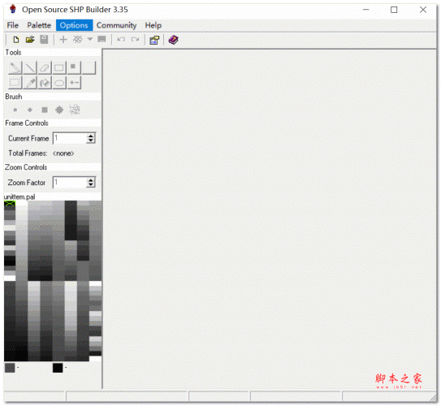Click the unittem.pal palette name

click(19, 197)
